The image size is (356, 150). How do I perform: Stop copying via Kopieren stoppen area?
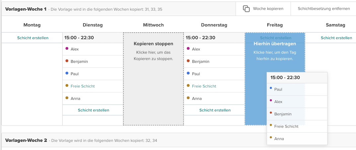tap(153, 51)
